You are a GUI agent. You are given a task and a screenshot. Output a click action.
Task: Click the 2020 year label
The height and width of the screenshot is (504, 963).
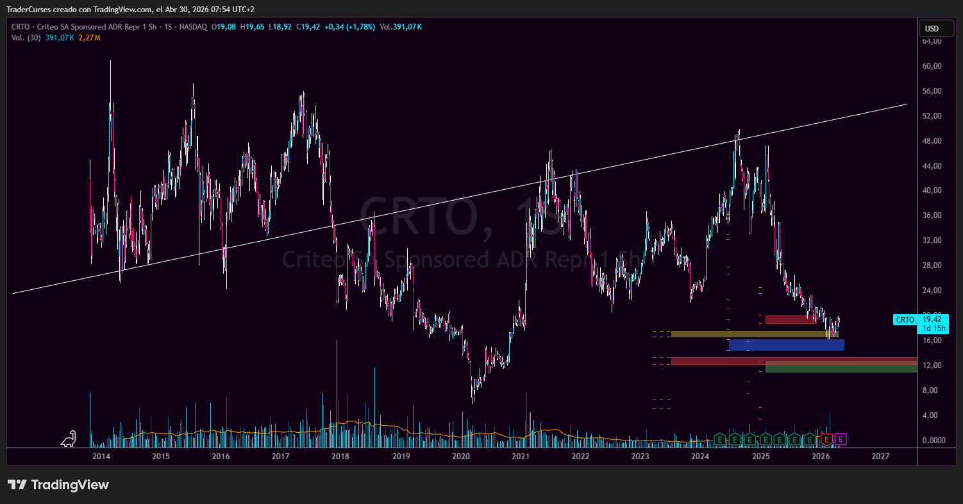tap(461, 457)
